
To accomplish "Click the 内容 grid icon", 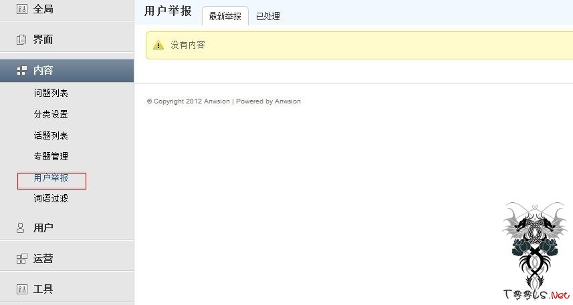I will click(x=21, y=71).
